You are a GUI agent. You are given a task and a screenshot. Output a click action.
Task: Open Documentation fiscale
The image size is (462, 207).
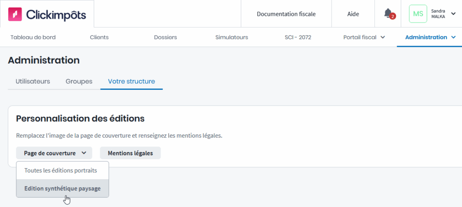[x=286, y=14]
